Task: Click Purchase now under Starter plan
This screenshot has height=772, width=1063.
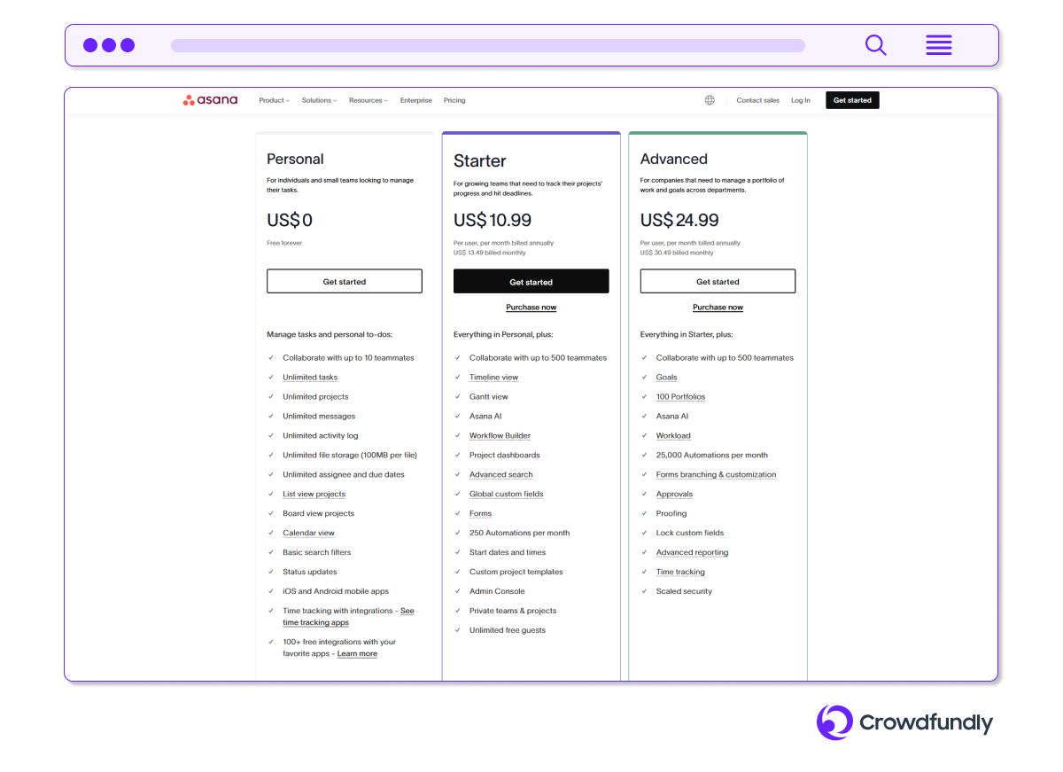Action: [x=531, y=308]
